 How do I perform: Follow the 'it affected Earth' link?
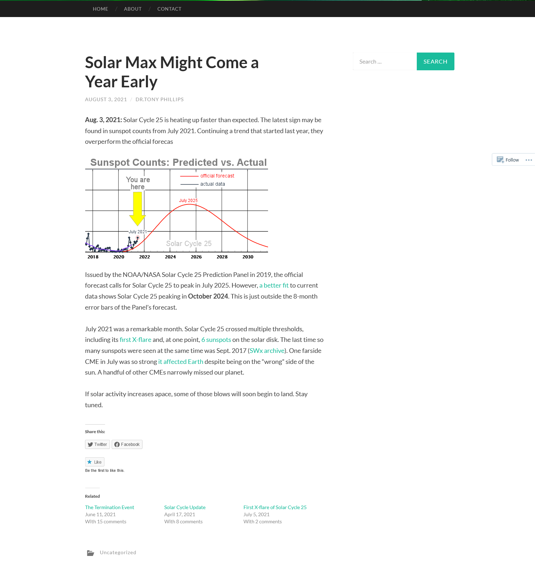(181, 362)
